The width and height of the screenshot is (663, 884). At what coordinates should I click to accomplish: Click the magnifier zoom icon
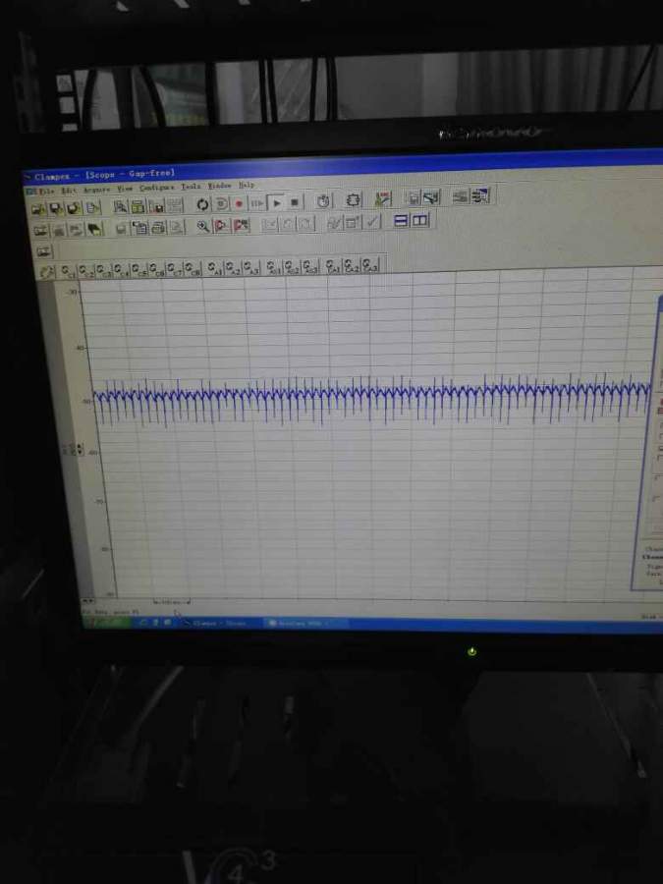(x=203, y=227)
